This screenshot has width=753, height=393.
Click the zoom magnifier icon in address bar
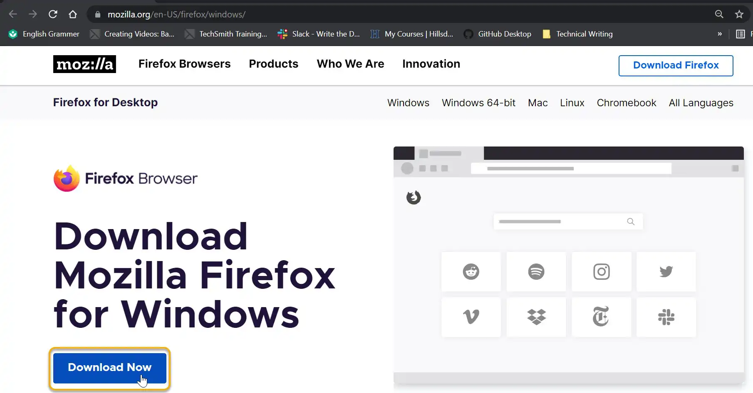click(x=719, y=14)
